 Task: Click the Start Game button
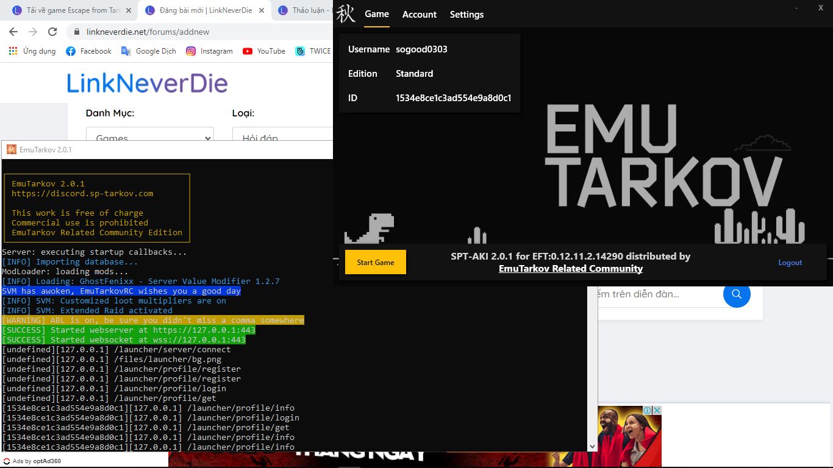point(375,263)
